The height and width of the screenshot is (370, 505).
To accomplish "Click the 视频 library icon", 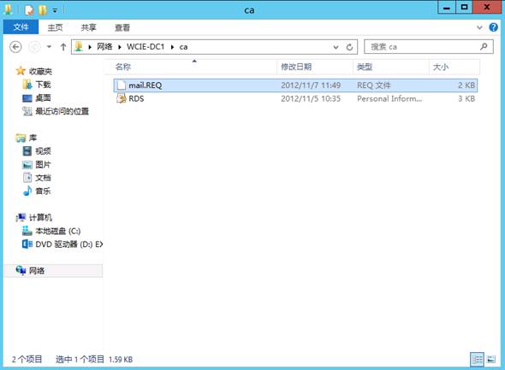I will [27, 150].
